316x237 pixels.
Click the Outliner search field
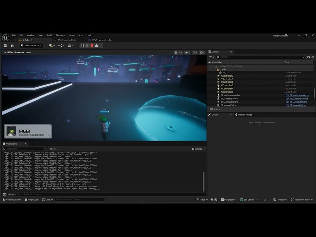(260, 57)
